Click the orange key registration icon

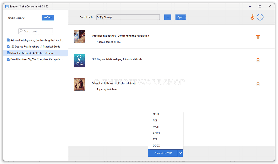click(252, 17)
